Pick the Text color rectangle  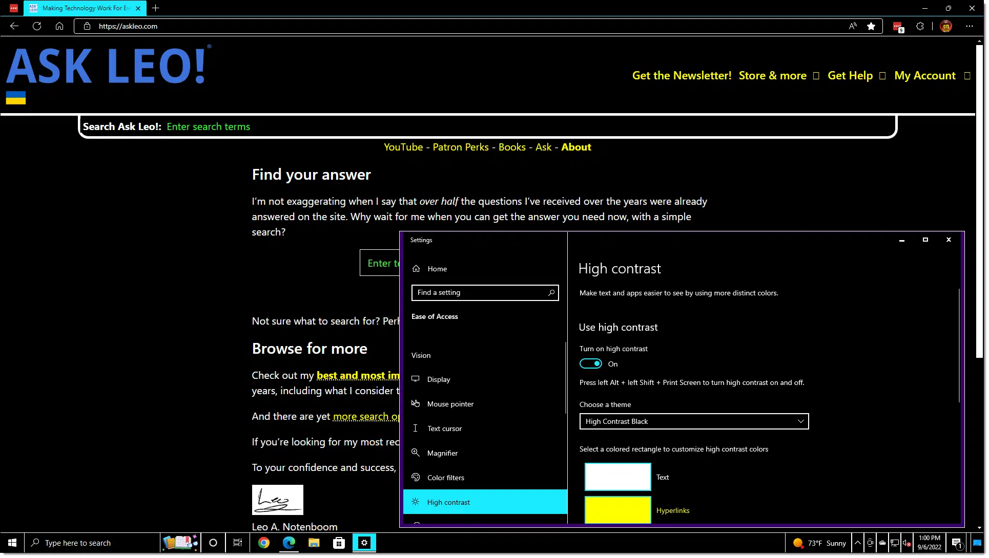[617, 477]
